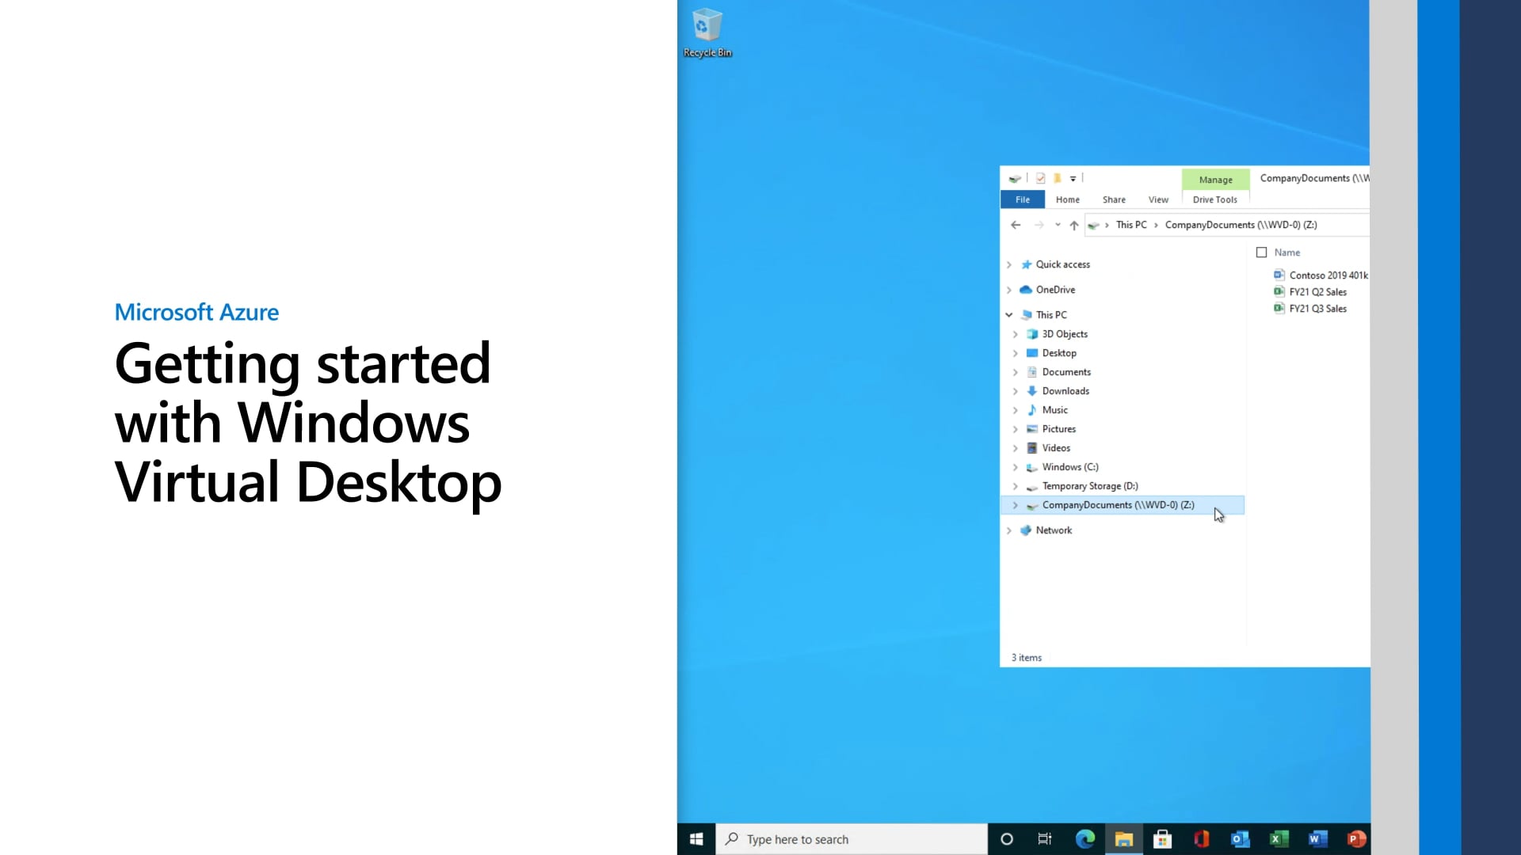Select the Properties icon in Quick Access Toolbar
This screenshot has width=1521, height=855.
point(1040,178)
